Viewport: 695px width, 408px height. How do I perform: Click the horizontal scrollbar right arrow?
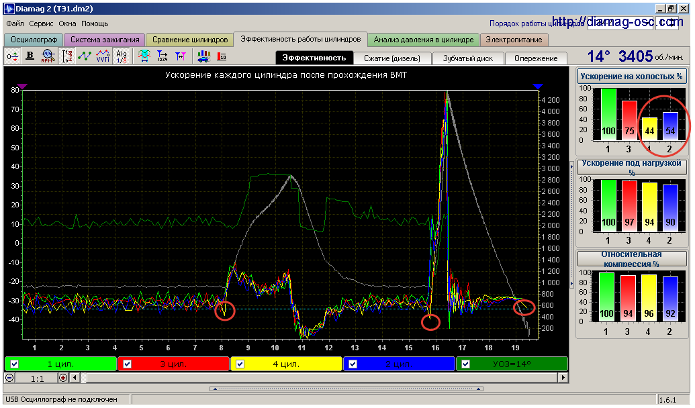click(x=563, y=378)
